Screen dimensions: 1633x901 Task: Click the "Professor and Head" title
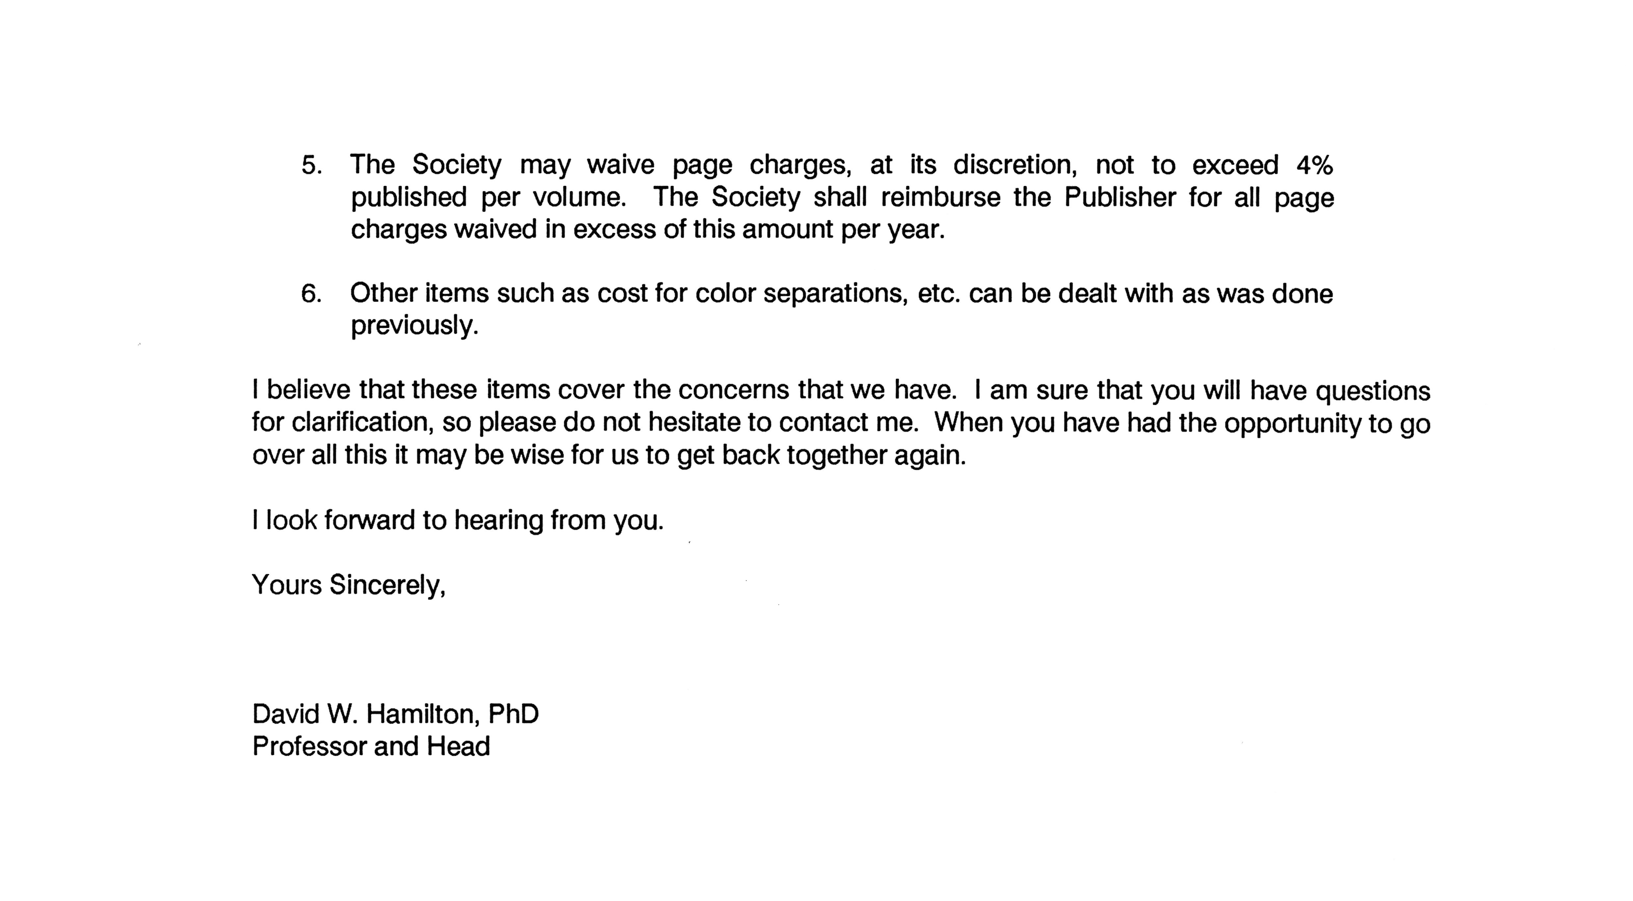(371, 747)
